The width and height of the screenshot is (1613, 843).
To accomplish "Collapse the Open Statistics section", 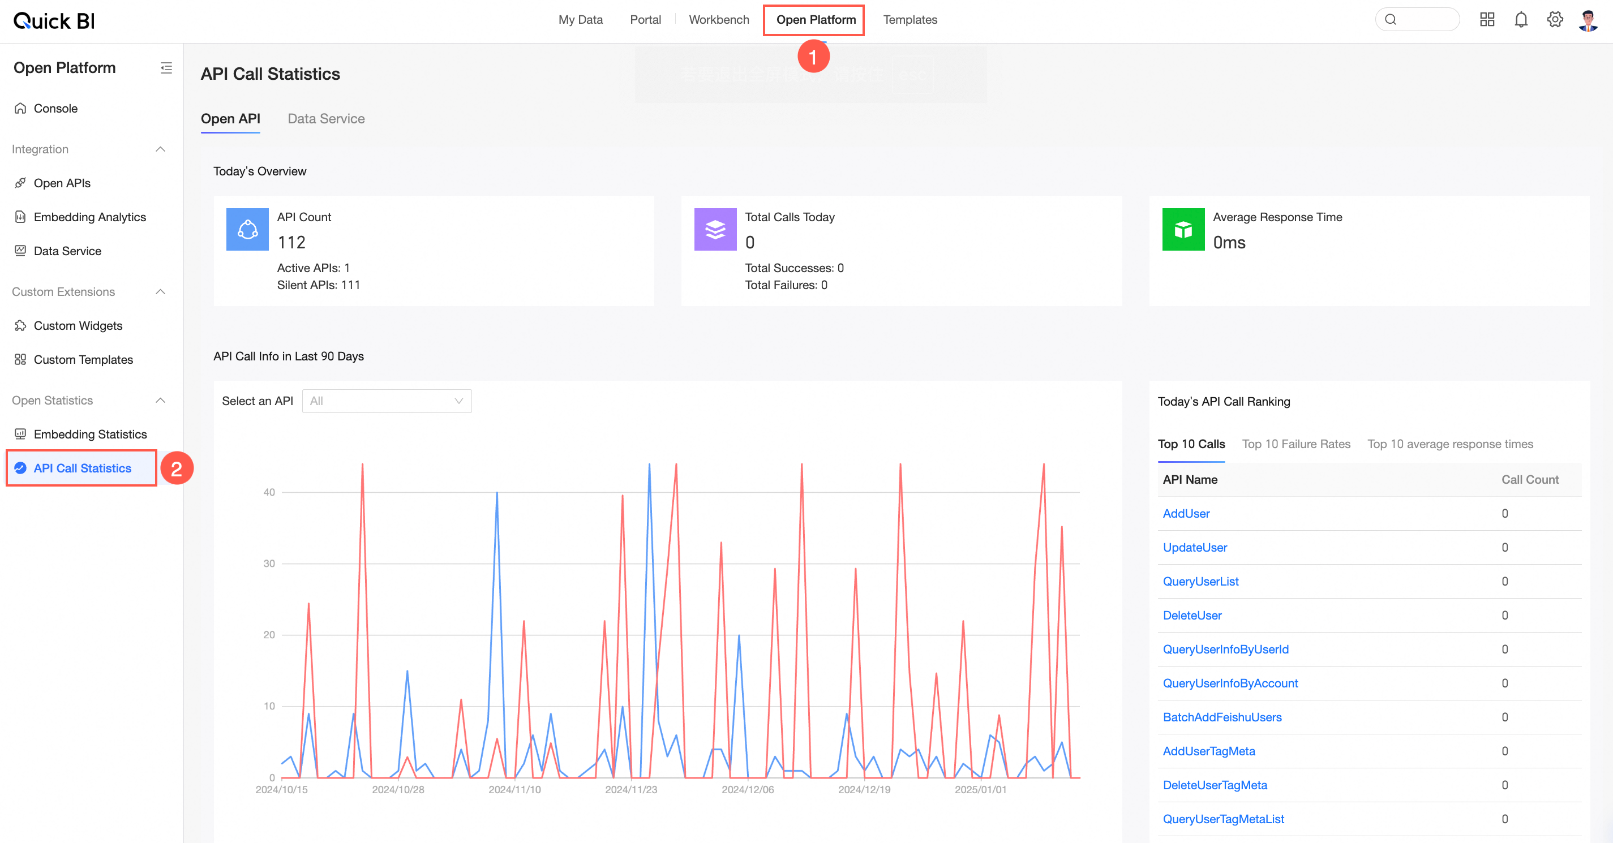I will click(x=160, y=400).
